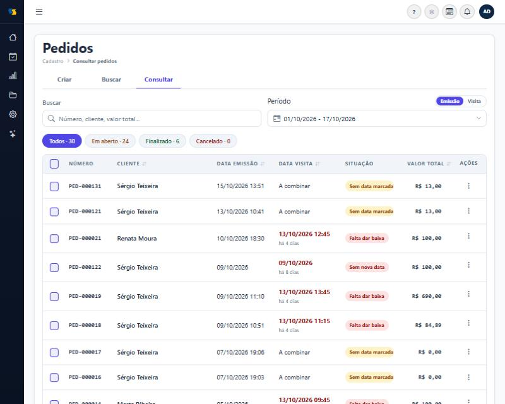This screenshot has width=505, height=404.
Task: Open the AD user avatar menu
Action: (487, 12)
